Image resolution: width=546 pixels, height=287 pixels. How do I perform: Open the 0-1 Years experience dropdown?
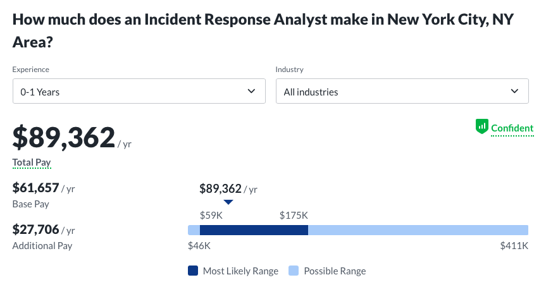139,92
